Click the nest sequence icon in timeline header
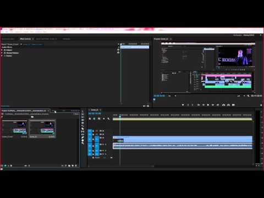Screen dimensions: 264x198 pos(90,119)
